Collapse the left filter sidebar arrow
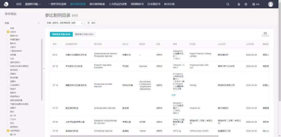This screenshot has width=281, height=137. (44, 69)
